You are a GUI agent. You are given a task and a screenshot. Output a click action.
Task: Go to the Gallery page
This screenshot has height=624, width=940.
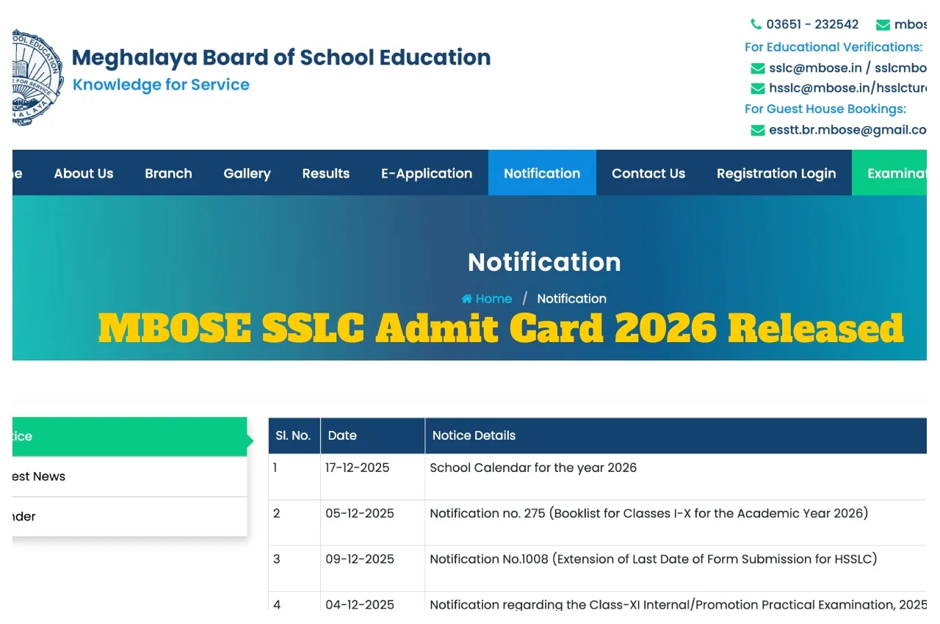(x=247, y=173)
